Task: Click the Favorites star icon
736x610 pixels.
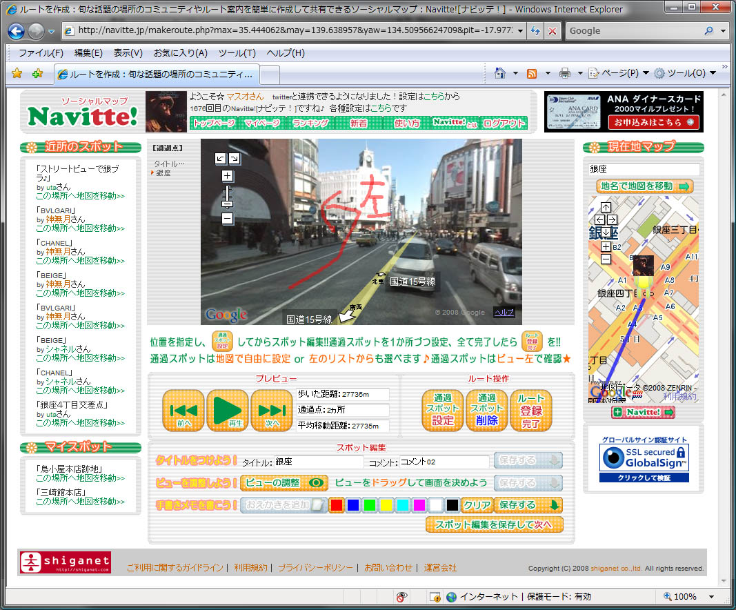Action: click(x=17, y=73)
